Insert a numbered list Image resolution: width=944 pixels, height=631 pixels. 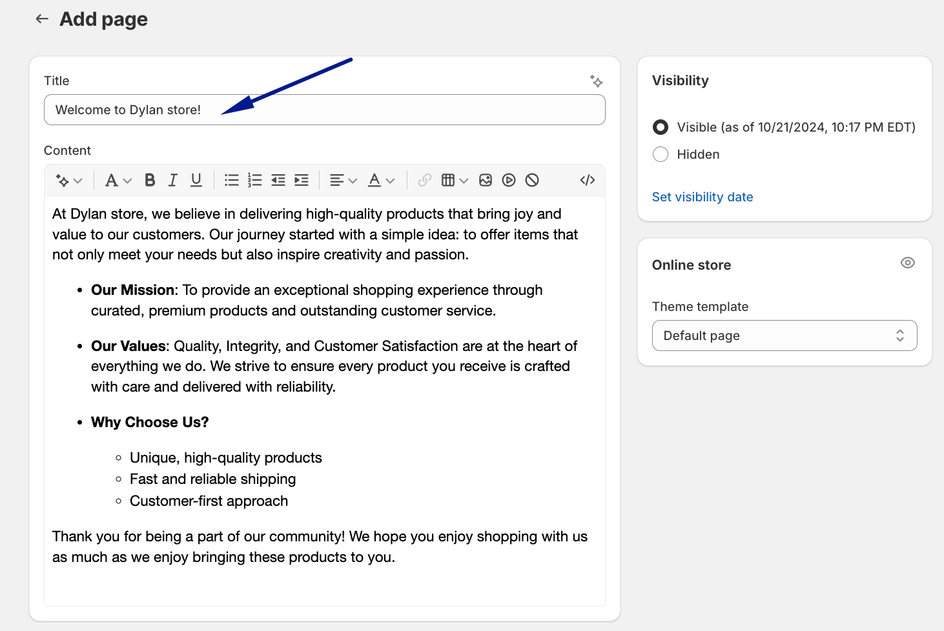(254, 181)
